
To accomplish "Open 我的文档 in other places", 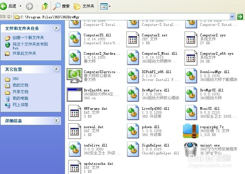I will pos(20,85).
